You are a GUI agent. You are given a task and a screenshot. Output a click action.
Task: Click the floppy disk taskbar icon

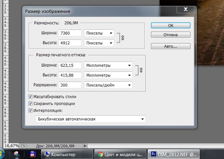pos(33,154)
